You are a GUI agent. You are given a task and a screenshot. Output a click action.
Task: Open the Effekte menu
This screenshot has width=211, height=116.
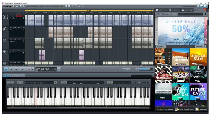coord(42,6)
